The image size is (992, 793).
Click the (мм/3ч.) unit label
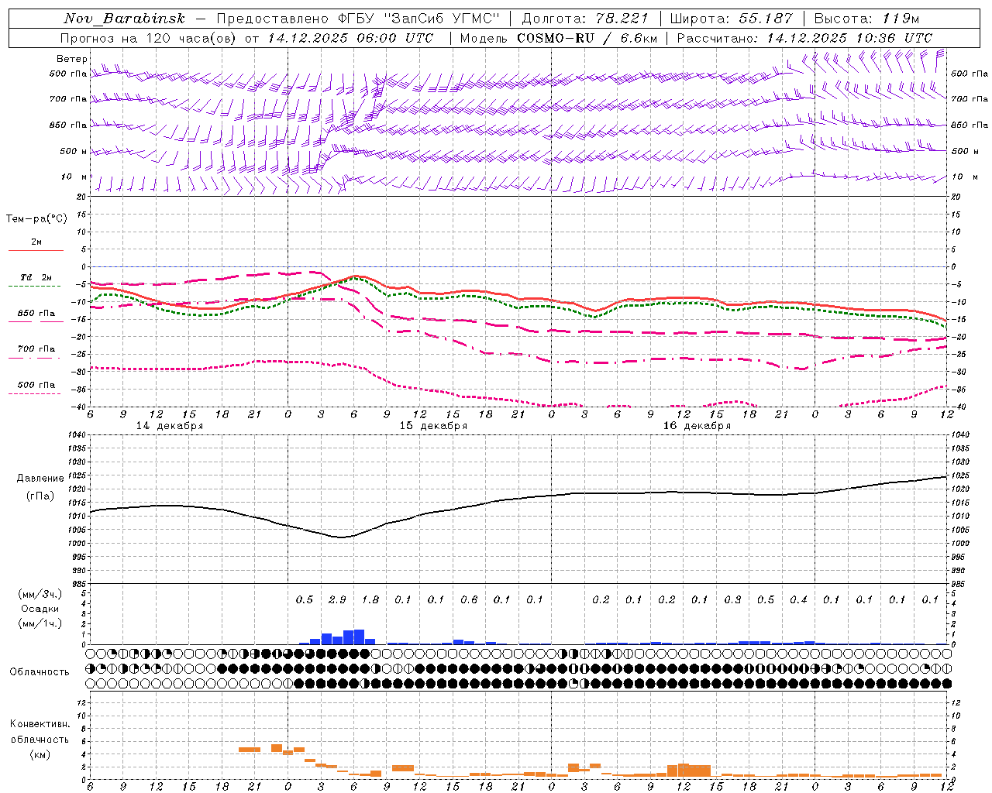point(40,594)
